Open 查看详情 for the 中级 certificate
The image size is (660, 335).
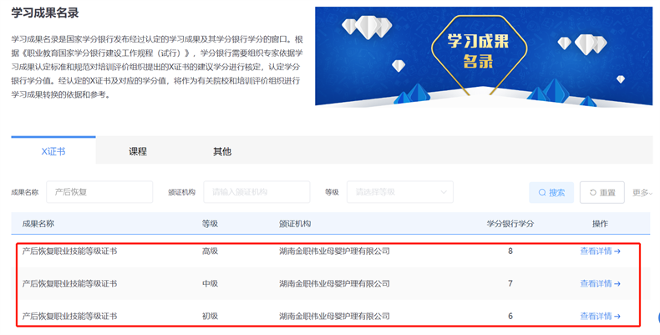pyautogui.click(x=596, y=283)
